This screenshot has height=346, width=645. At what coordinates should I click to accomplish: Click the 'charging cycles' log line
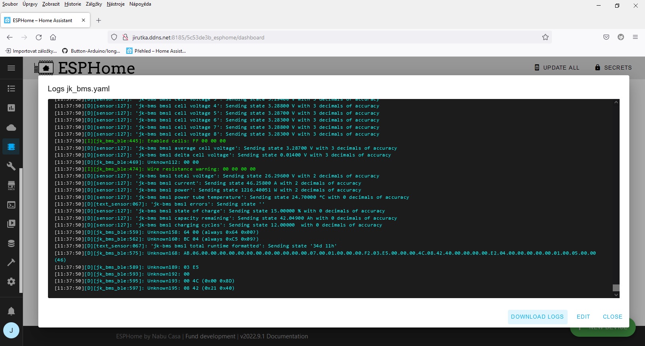(x=218, y=225)
